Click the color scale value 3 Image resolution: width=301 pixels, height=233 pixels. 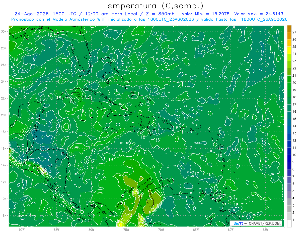tap(294, 205)
